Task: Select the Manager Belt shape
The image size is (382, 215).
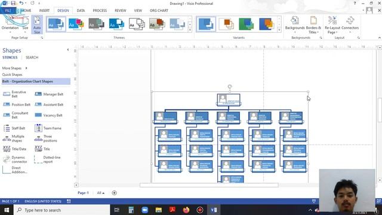Action: pyautogui.click(x=49, y=94)
